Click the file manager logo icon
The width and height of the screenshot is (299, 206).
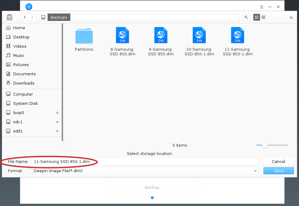[x=9, y=18]
